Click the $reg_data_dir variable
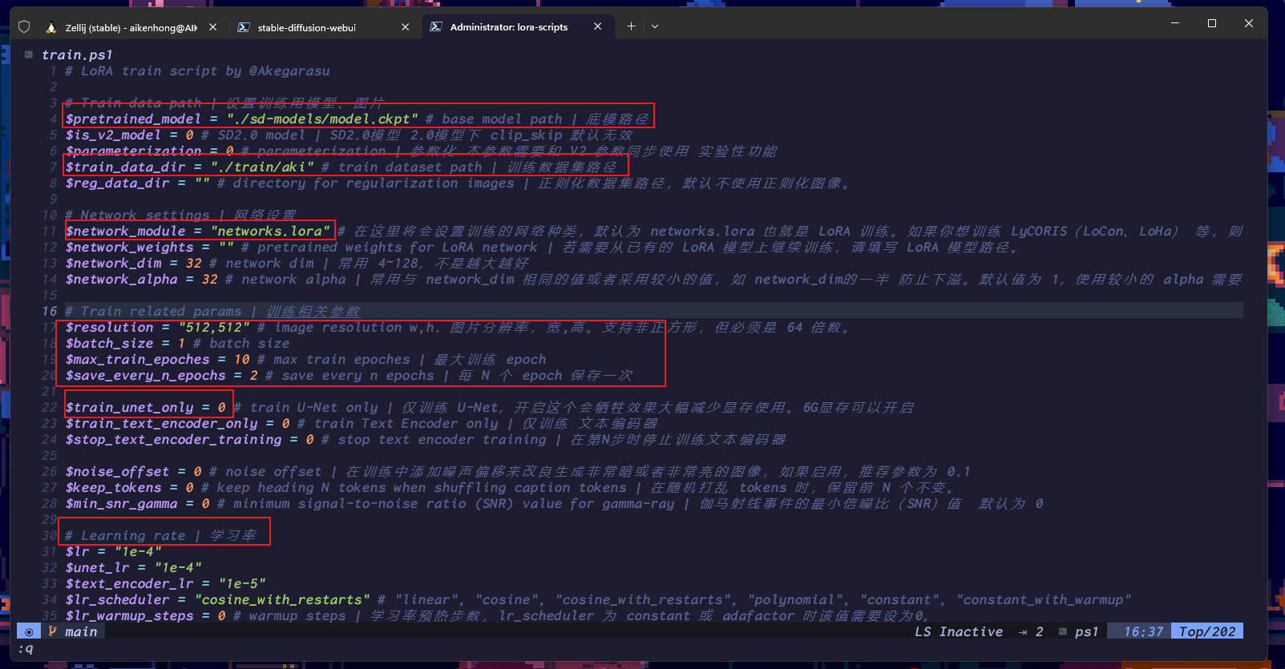 pyautogui.click(x=117, y=183)
